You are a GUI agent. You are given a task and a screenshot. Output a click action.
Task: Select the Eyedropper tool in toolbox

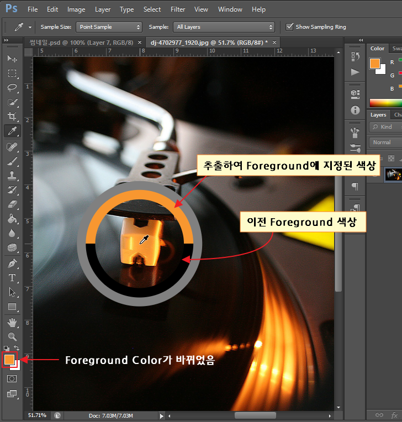[x=12, y=131]
